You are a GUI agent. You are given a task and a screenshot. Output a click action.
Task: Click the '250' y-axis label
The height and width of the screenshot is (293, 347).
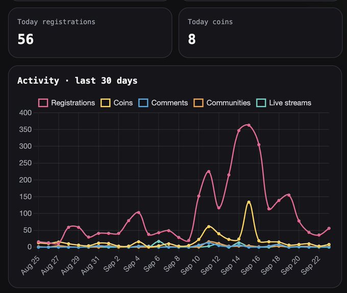pyautogui.click(x=26, y=163)
